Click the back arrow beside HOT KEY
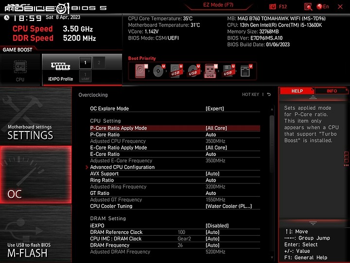This screenshot has height=263, width=350. [269, 94]
